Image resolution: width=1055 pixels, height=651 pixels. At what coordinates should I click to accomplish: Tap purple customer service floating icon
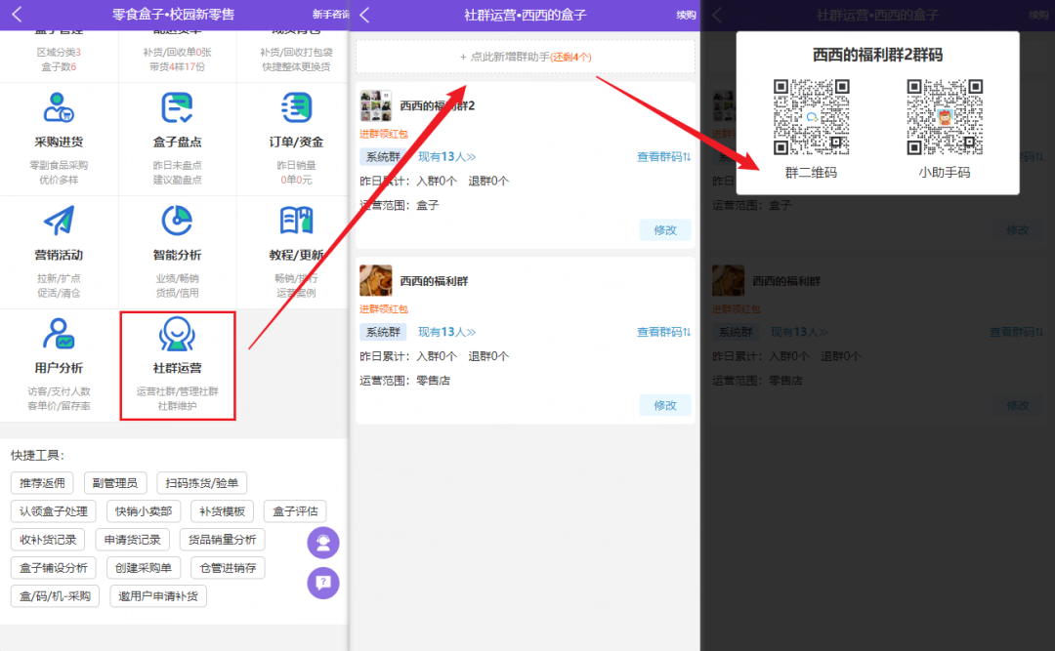[323, 543]
